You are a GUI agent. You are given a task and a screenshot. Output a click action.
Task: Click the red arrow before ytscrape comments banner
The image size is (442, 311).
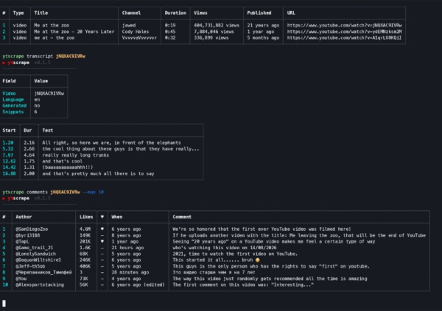[x=4, y=199]
